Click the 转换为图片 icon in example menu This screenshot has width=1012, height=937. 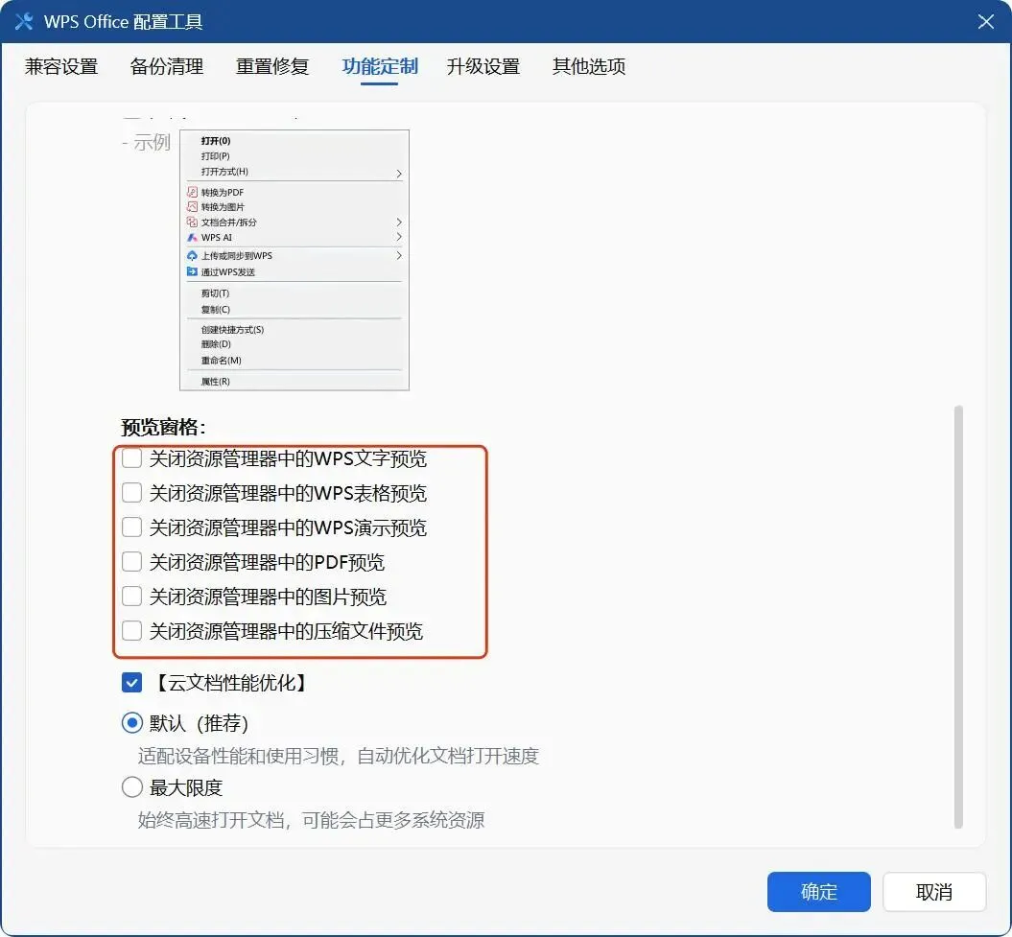(x=192, y=206)
